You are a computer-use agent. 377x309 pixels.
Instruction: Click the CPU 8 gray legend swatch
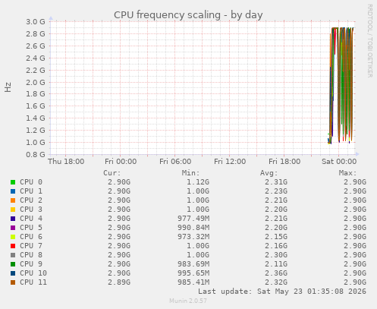point(13,255)
